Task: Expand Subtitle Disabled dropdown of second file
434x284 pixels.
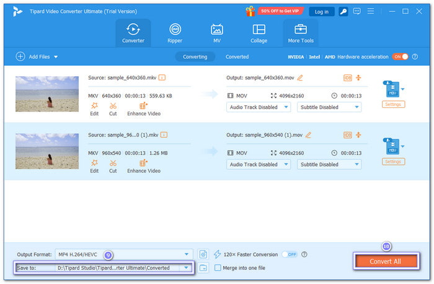Action: coord(329,164)
